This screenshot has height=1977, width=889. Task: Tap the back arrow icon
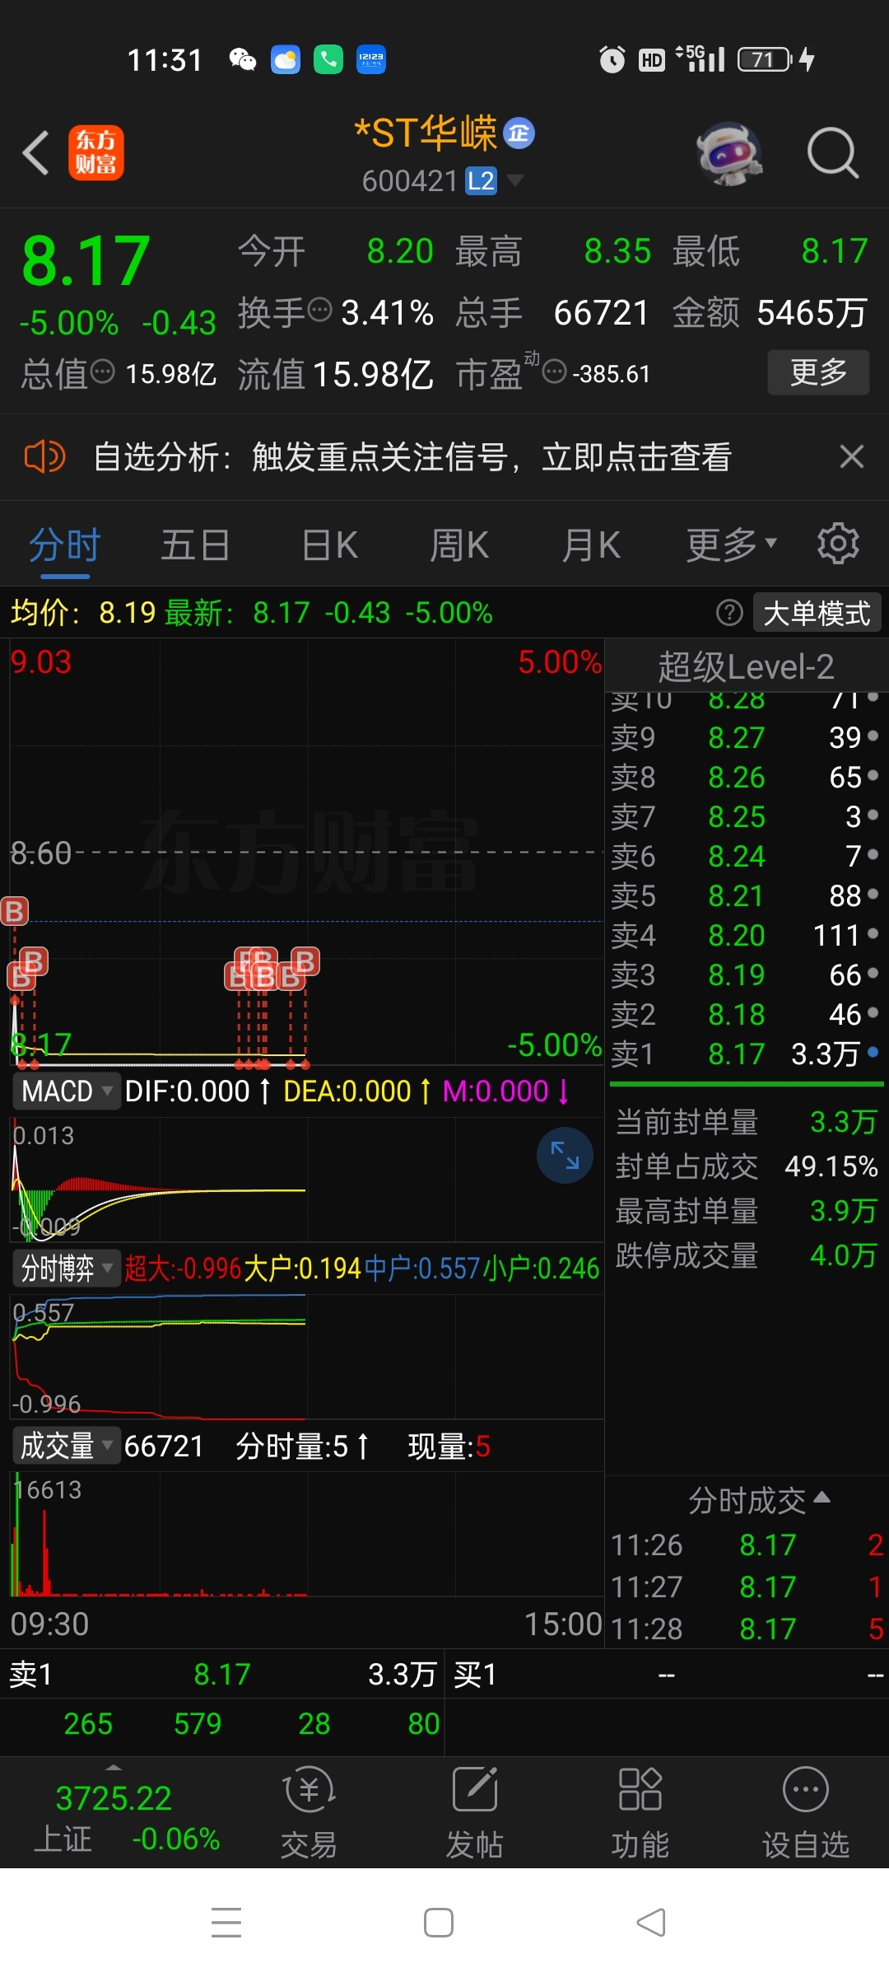pos(36,152)
